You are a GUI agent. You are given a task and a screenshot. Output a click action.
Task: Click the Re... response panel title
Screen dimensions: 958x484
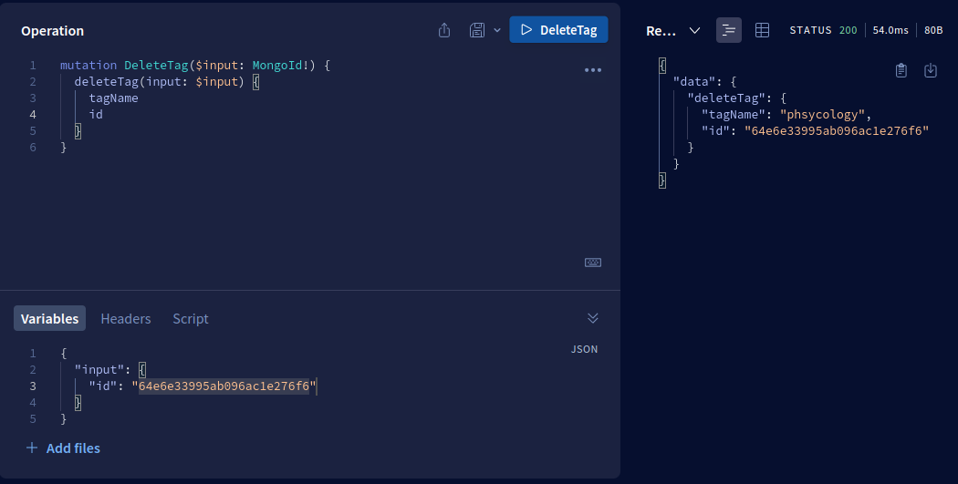tap(661, 30)
